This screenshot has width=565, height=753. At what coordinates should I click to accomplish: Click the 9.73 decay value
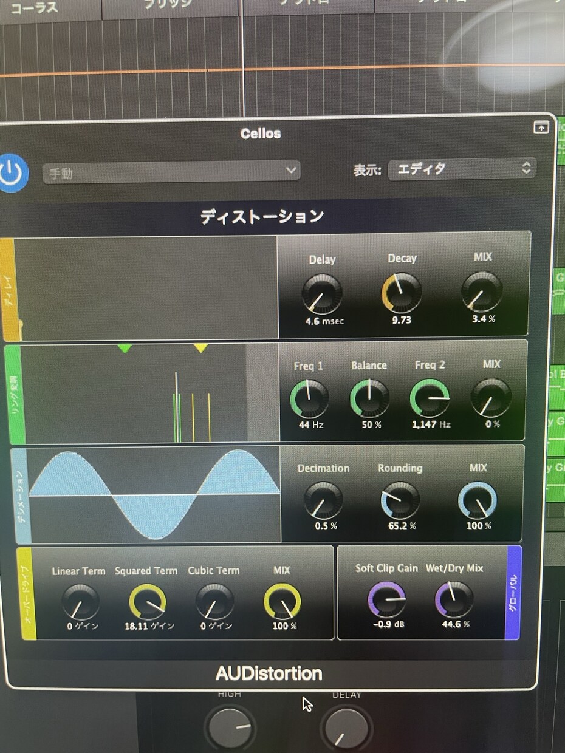pyautogui.click(x=402, y=320)
